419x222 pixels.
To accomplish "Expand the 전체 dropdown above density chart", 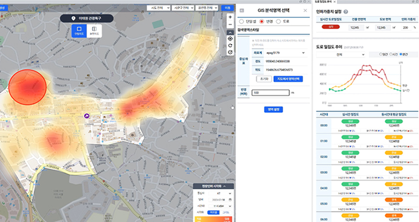I will click(x=340, y=54).
